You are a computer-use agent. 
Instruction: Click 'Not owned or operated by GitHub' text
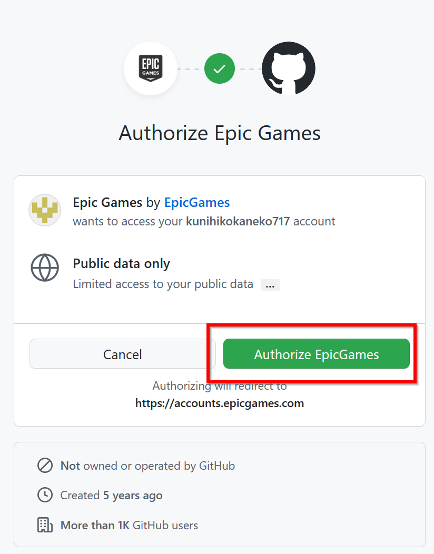pos(147,466)
